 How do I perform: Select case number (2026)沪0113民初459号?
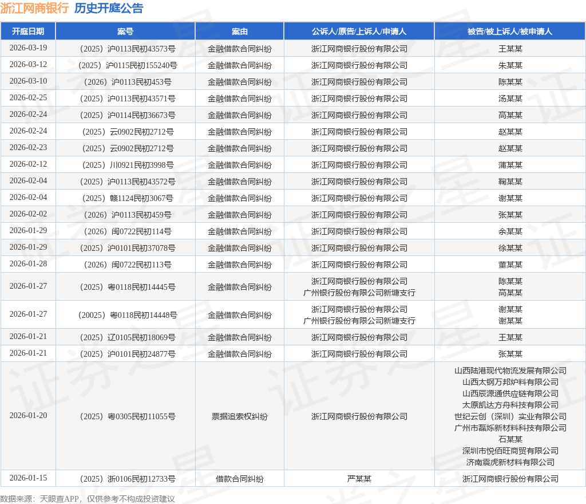(x=128, y=215)
